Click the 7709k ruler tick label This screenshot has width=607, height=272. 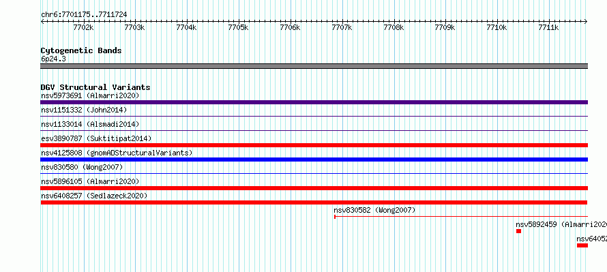tap(445, 28)
